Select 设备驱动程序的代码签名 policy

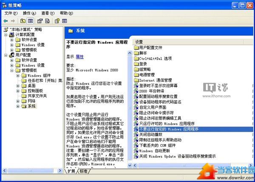pos(160,102)
